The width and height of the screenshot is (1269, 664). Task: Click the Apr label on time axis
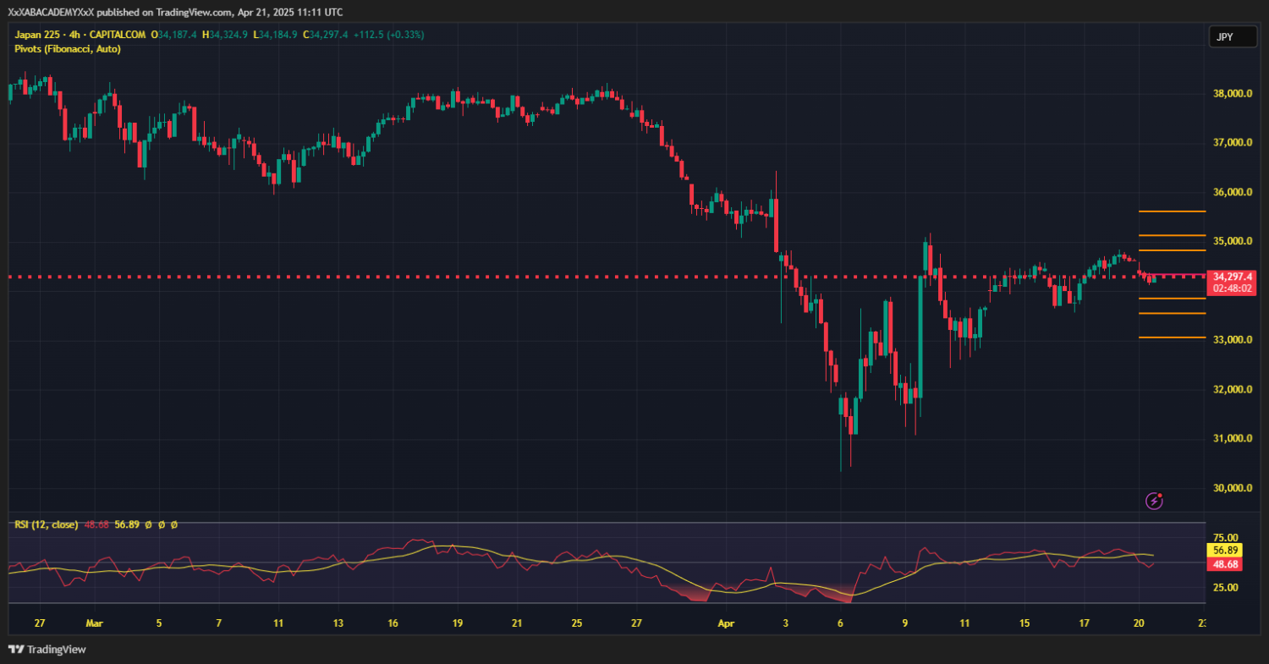(725, 623)
